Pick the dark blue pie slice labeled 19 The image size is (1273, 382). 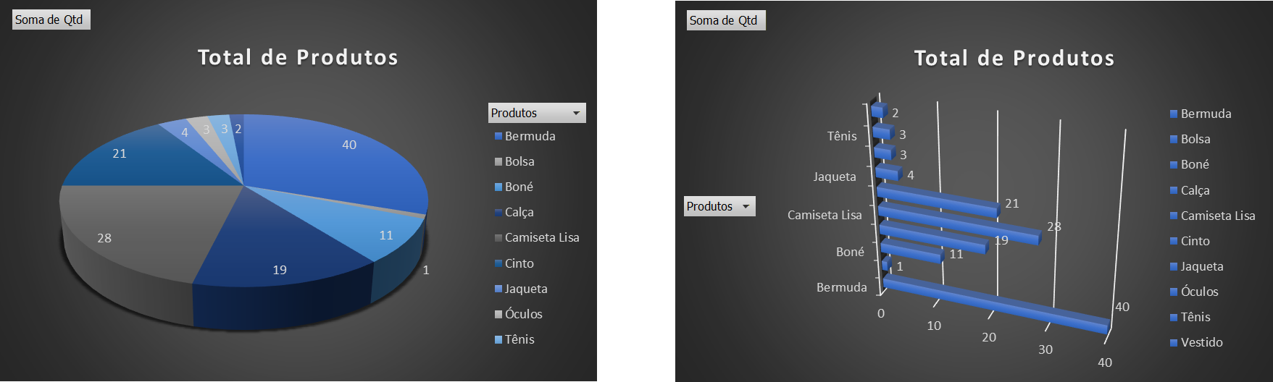point(283,253)
